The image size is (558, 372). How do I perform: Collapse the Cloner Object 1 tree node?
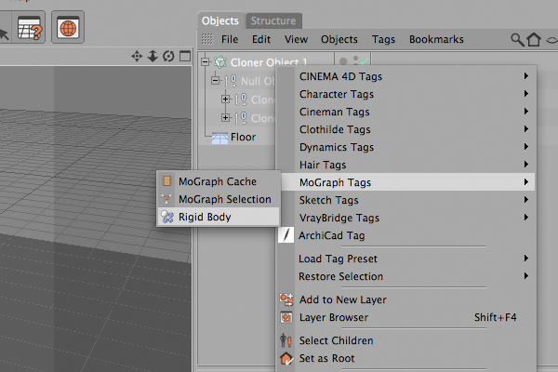point(205,62)
